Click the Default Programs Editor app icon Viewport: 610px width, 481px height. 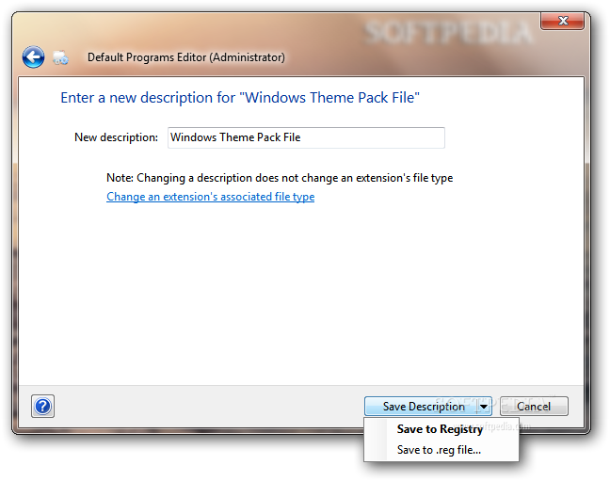(x=60, y=57)
